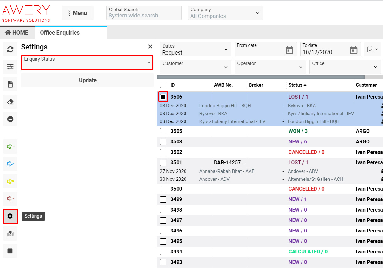Click the green airplane icon
Screen dimensions: 383x268
click(x=10, y=146)
